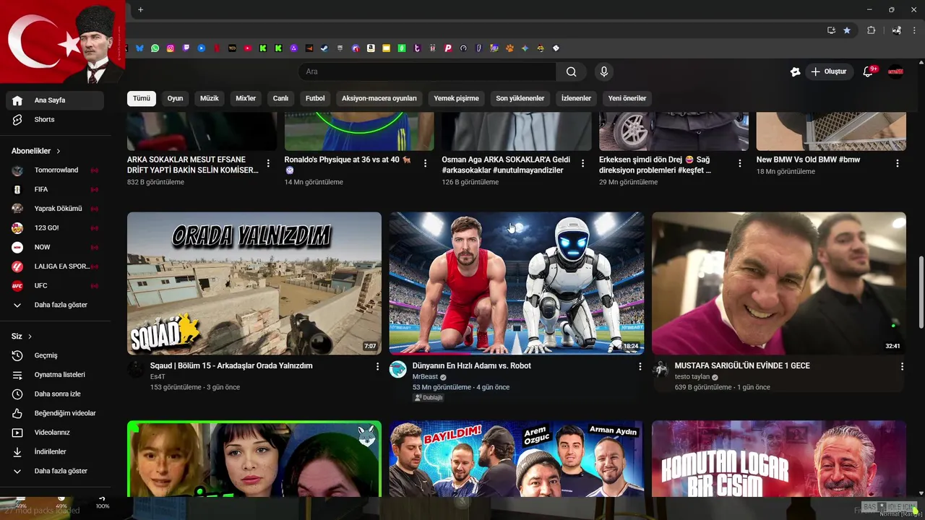Go to Ana Sayfa in the sidebar
This screenshot has height=520, width=925.
point(55,100)
